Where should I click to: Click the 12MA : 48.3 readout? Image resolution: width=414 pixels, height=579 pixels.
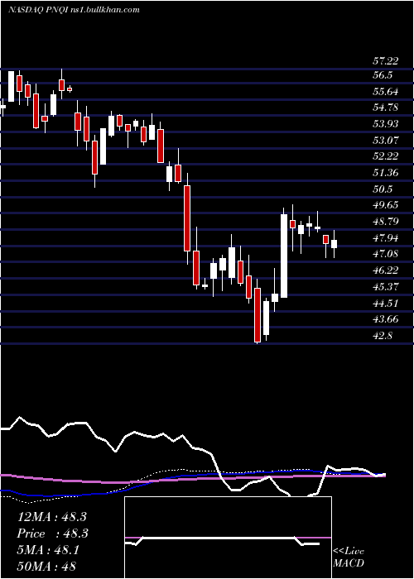pos(51,517)
